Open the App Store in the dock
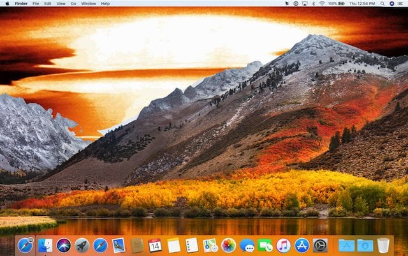 pyautogui.click(x=302, y=245)
